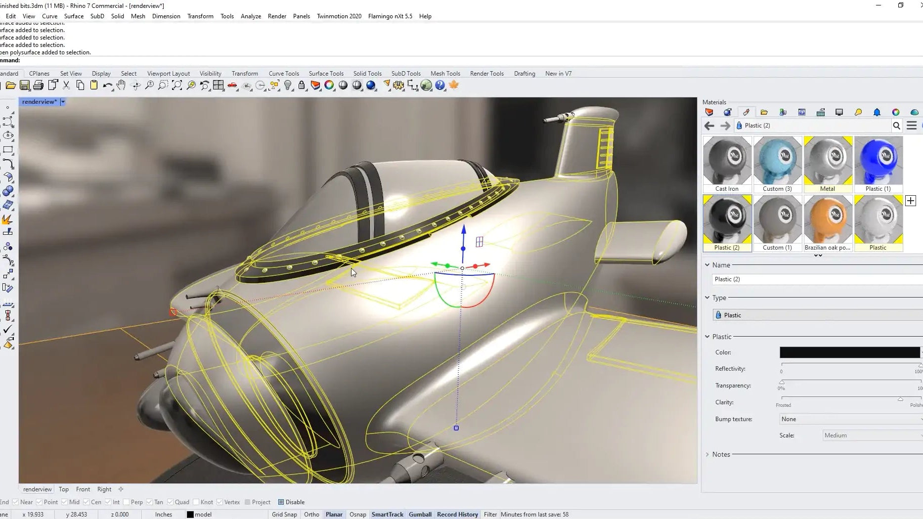Click the four-viewport layout icon

[218, 86]
